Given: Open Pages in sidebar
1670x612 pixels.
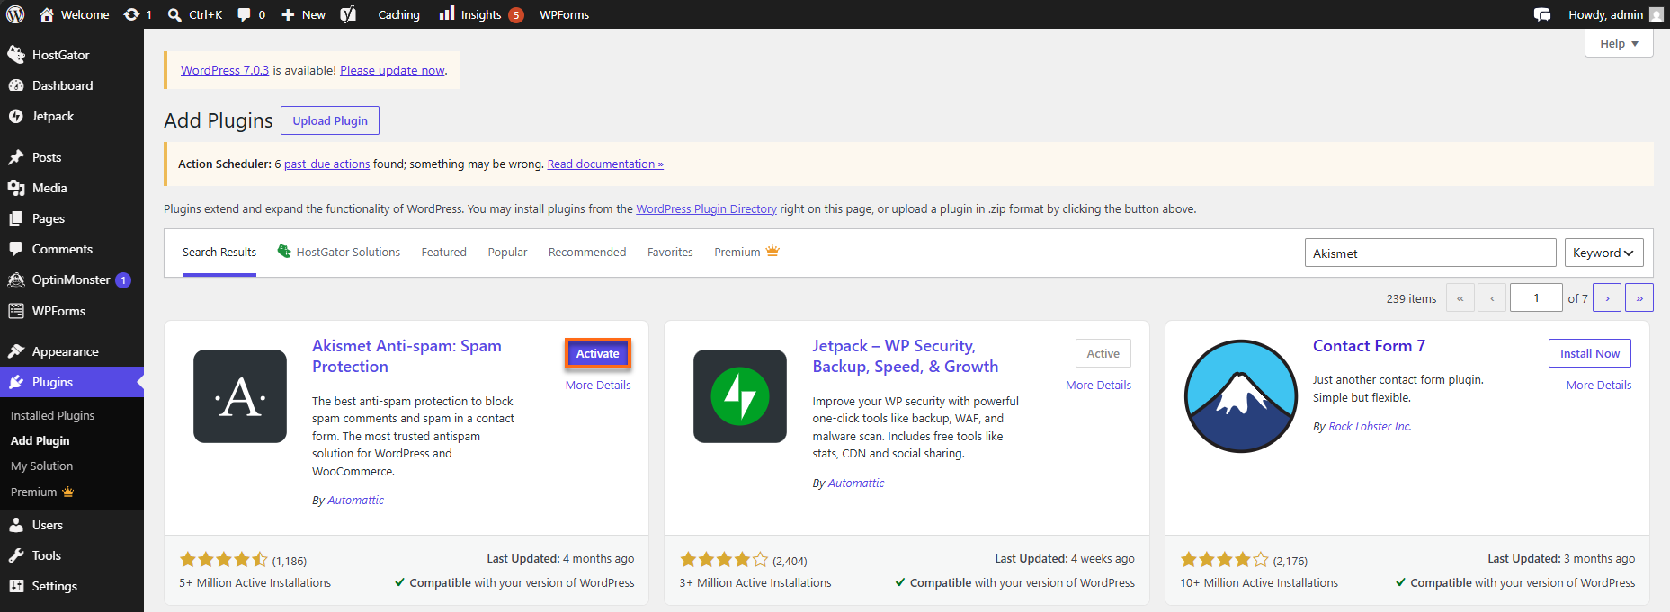Looking at the screenshot, I should coord(72,218).
